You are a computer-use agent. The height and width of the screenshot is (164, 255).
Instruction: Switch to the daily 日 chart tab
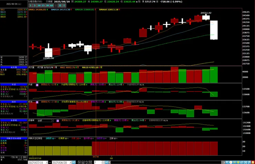(x=56, y=6)
